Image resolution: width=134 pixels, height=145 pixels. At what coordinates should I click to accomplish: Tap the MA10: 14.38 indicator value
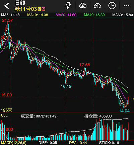[x=38, y=15]
